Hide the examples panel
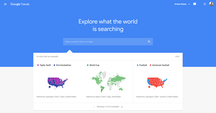The width and height of the screenshot is (216, 113). (x=177, y=56)
